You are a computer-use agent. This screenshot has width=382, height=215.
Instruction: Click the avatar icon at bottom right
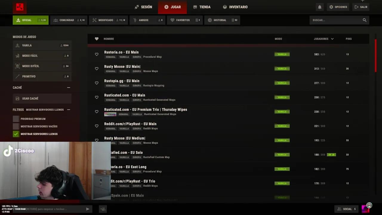pos(366,208)
